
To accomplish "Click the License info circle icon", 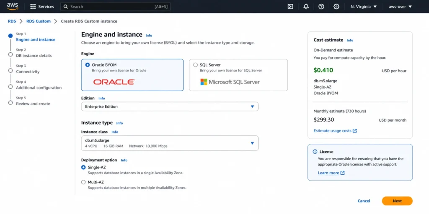I will (315, 152).
